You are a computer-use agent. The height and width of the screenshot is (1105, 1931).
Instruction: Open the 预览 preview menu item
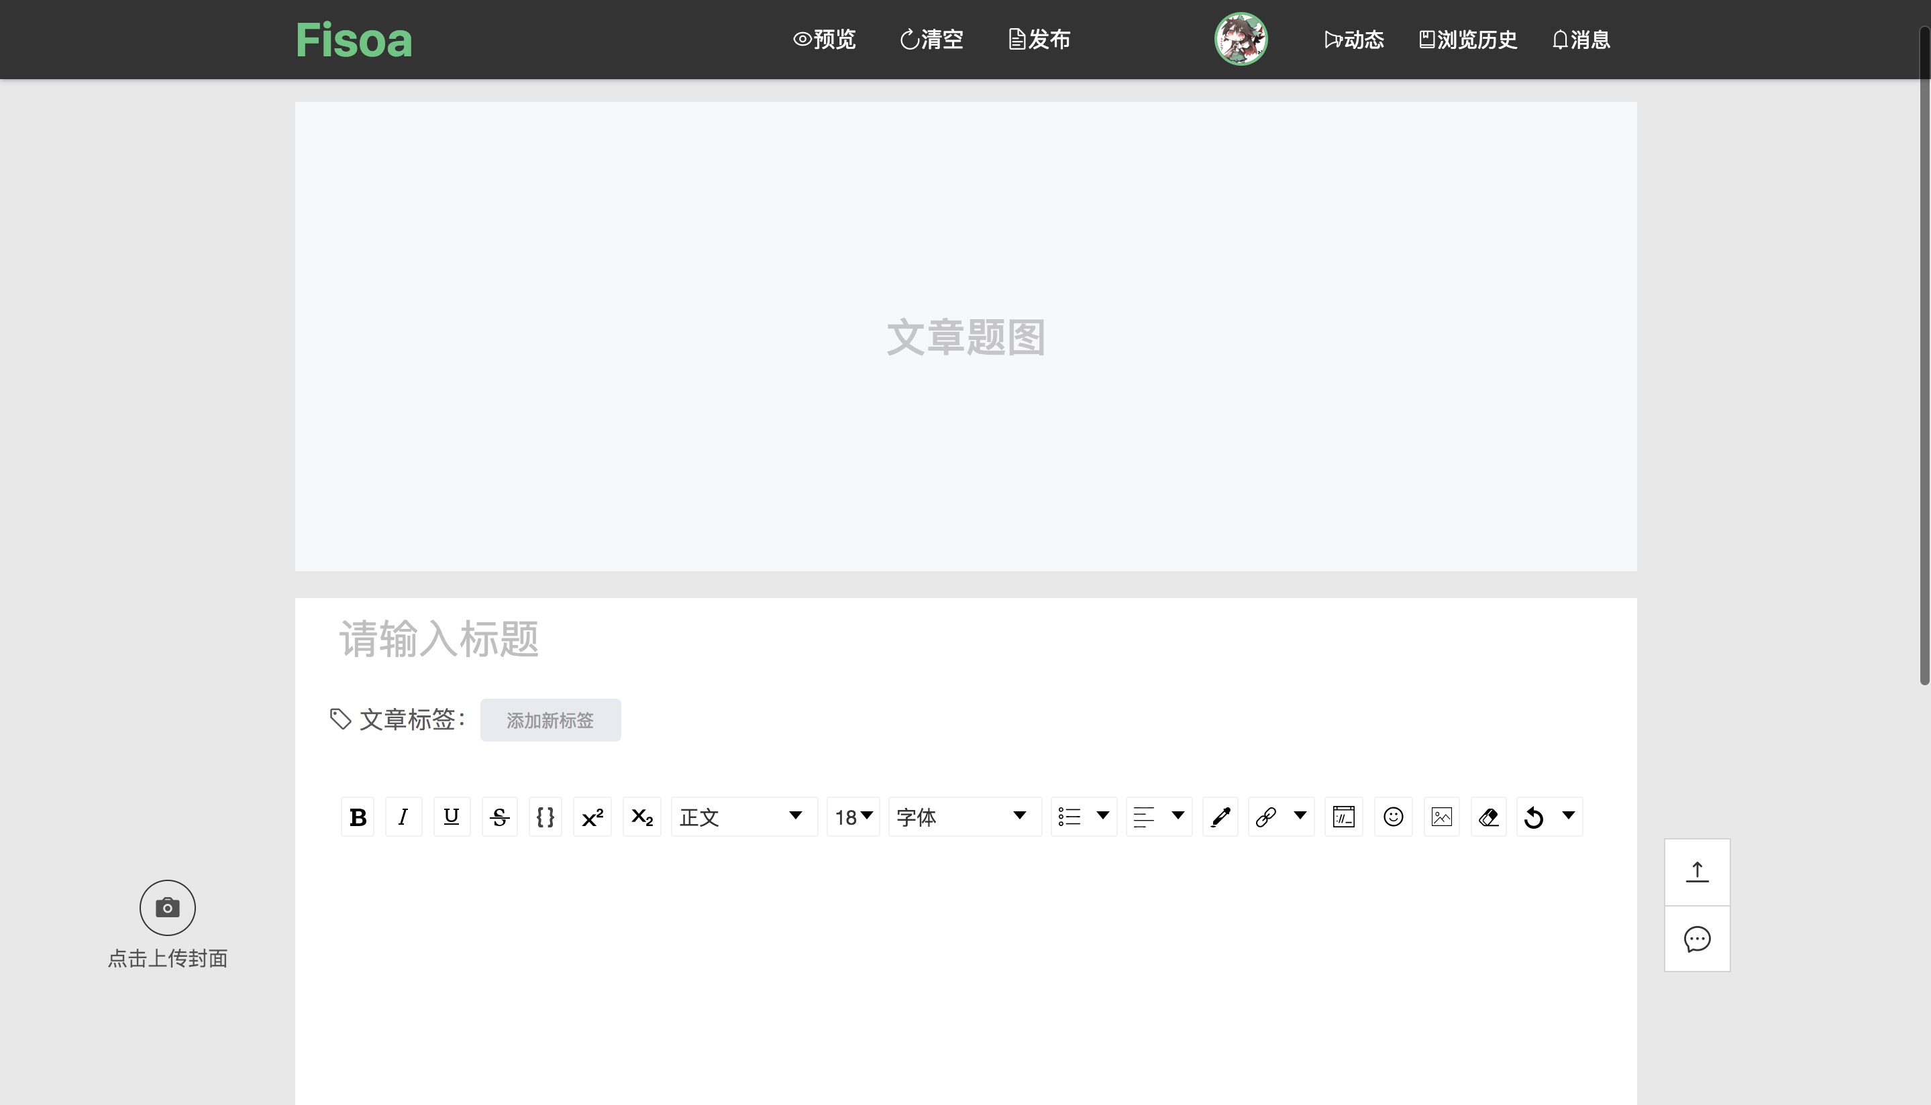pos(825,40)
